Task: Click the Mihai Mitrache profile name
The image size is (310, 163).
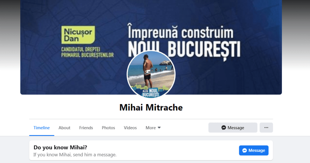Action: coord(151,107)
